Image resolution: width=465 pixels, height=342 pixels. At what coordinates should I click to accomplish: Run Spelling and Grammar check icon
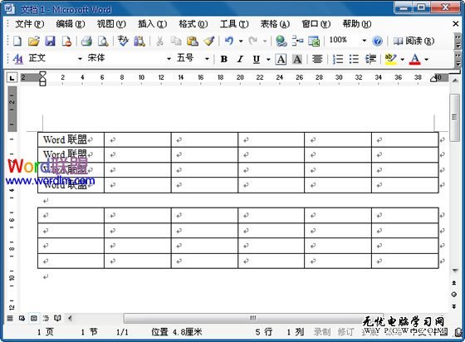(x=123, y=41)
